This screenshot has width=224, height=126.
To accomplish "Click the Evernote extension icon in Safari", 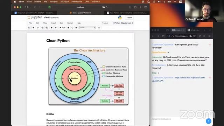I will click(49, 7).
